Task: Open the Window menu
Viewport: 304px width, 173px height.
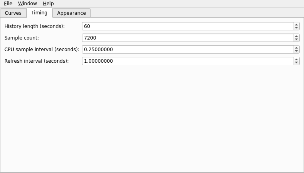Action: [x=27, y=4]
